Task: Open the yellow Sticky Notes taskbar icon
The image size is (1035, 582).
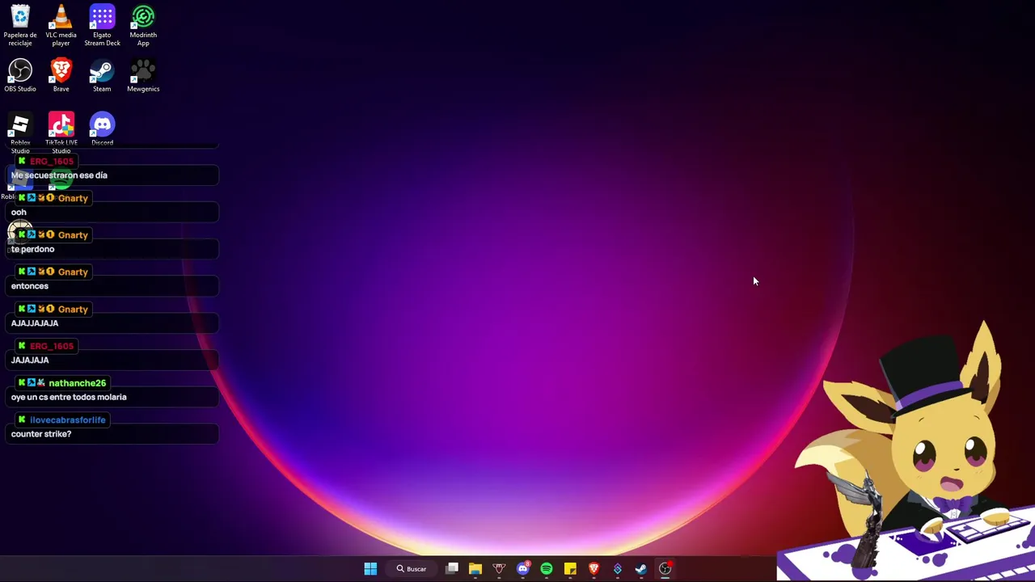Action: [x=570, y=569]
